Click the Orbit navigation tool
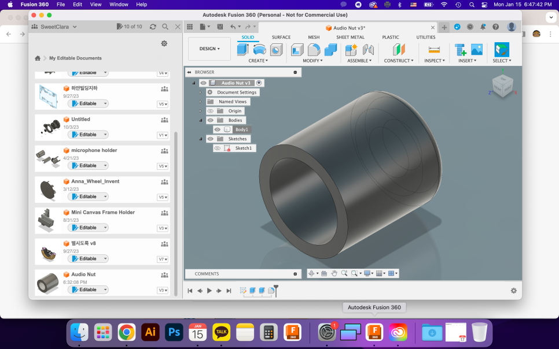The image size is (559, 349). coord(311,273)
